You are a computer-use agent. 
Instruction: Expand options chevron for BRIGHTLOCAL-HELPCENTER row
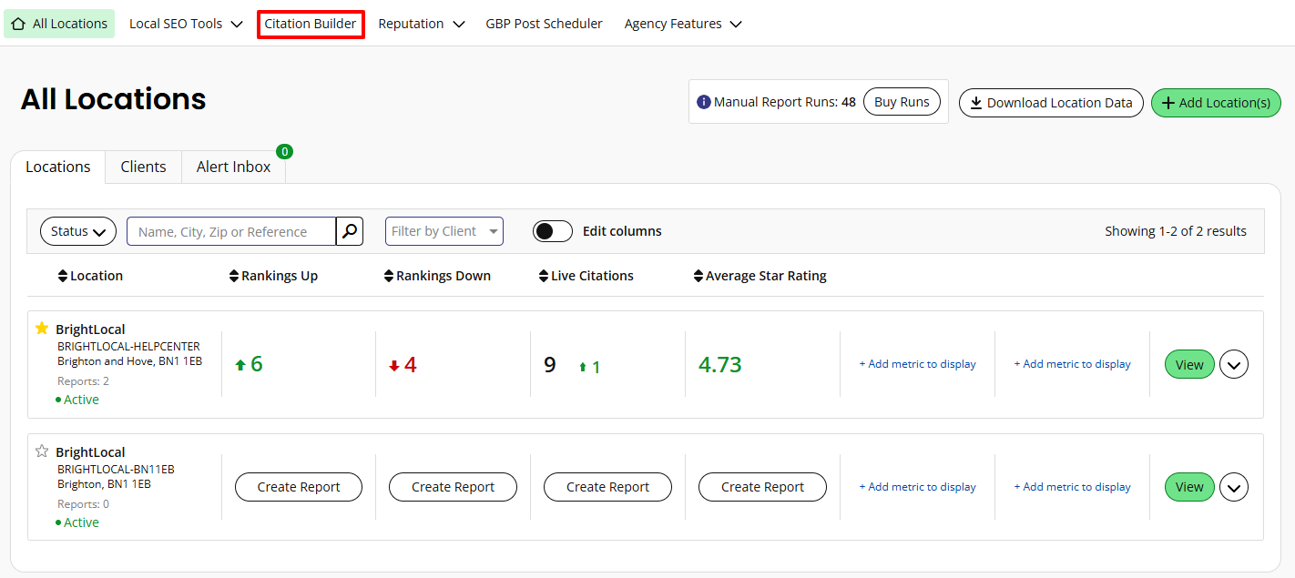(x=1234, y=364)
